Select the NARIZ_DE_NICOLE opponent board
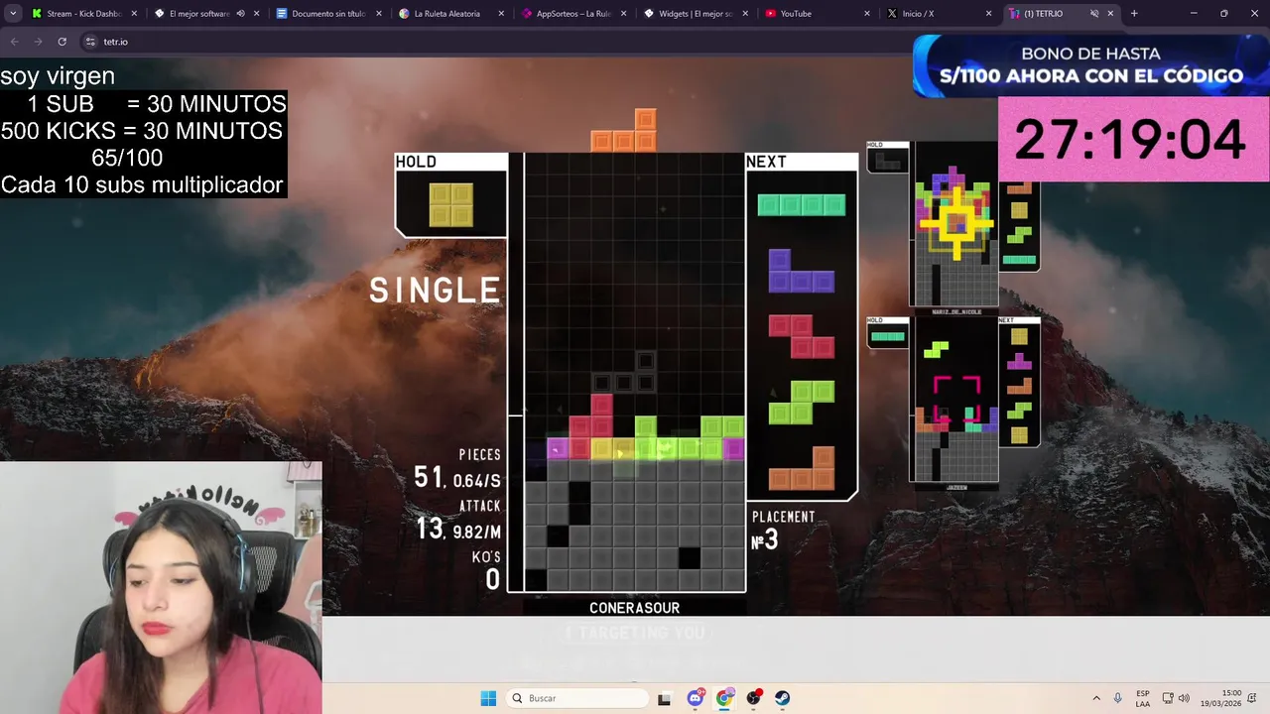 tap(955, 226)
